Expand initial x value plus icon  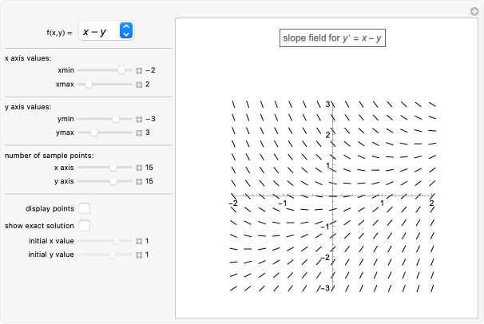(x=139, y=240)
